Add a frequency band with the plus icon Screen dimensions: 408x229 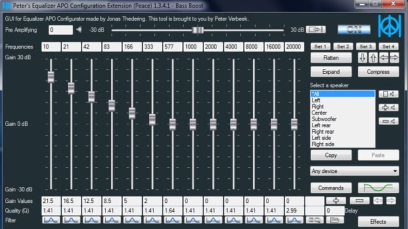tap(336, 201)
